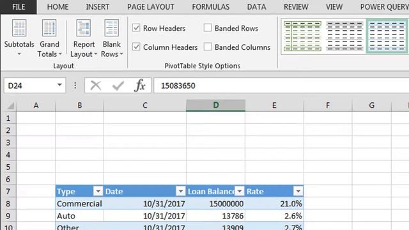Apply the green-outlined PivotTable style
409x230 pixels.
(302, 36)
